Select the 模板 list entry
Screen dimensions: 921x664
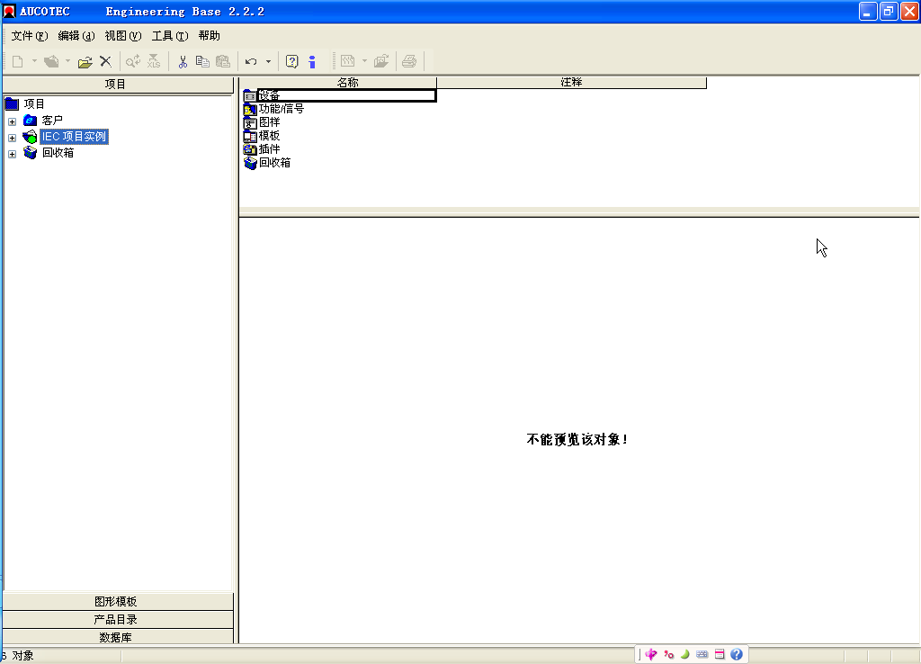270,136
